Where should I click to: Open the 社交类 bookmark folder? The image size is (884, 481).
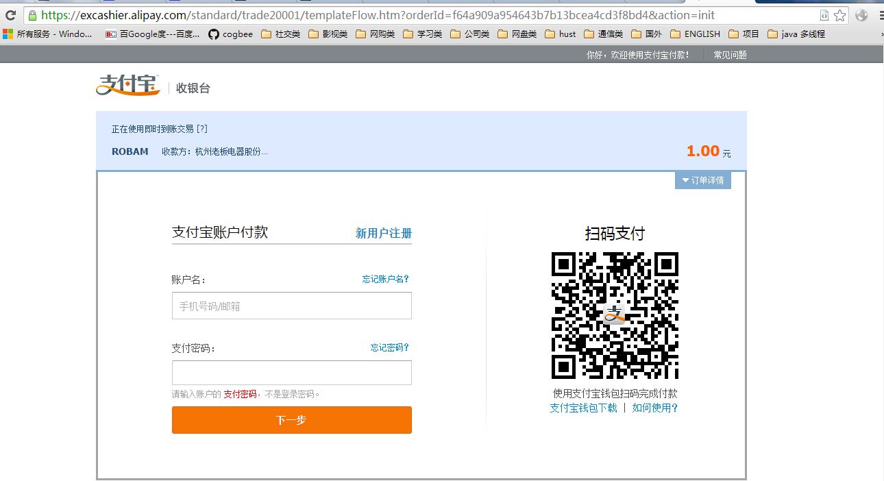pyautogui.click(x=281, y=34)
